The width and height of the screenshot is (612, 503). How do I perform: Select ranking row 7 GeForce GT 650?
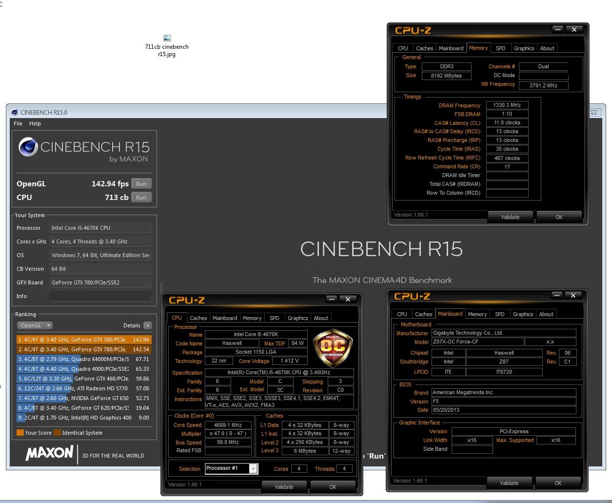pos(84,398)
